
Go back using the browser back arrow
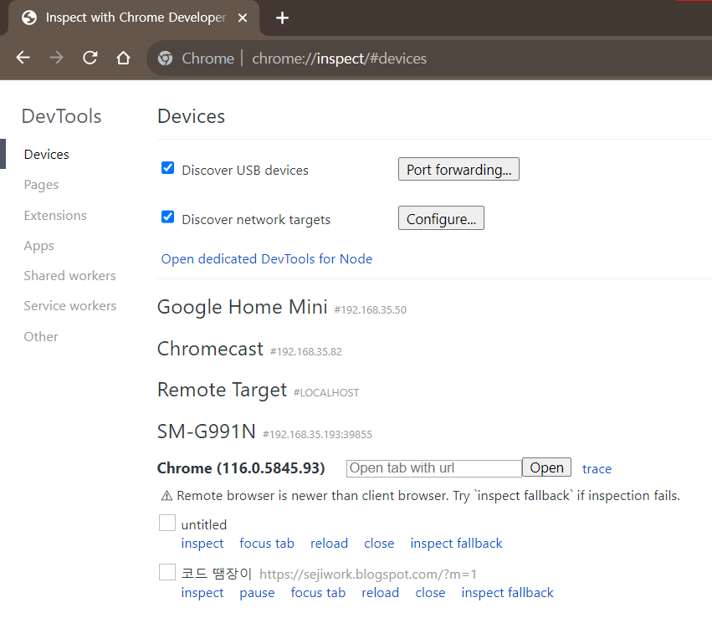pos(23,58)
